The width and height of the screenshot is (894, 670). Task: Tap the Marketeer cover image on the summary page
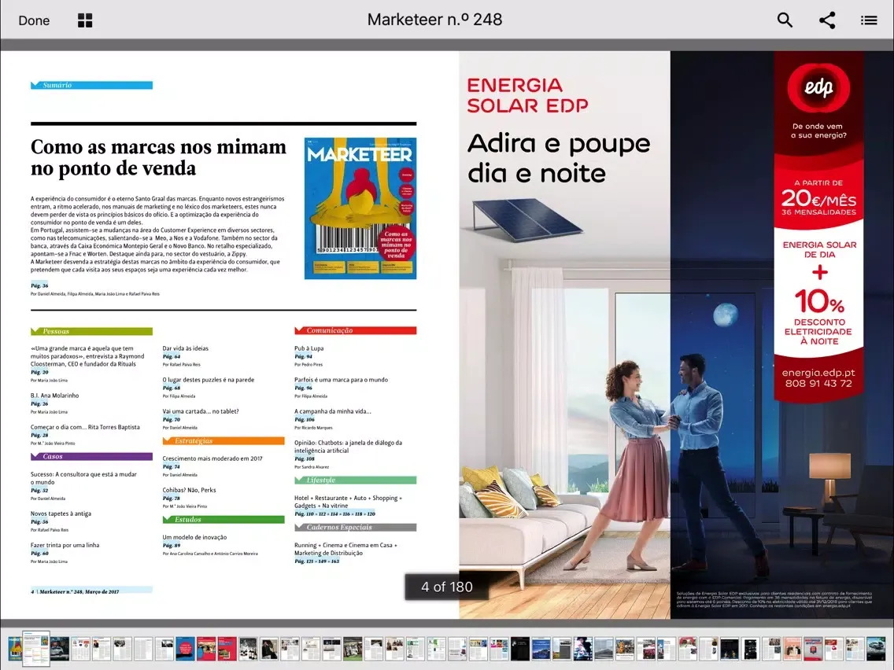pyautogui.click(x=360, y=208)
